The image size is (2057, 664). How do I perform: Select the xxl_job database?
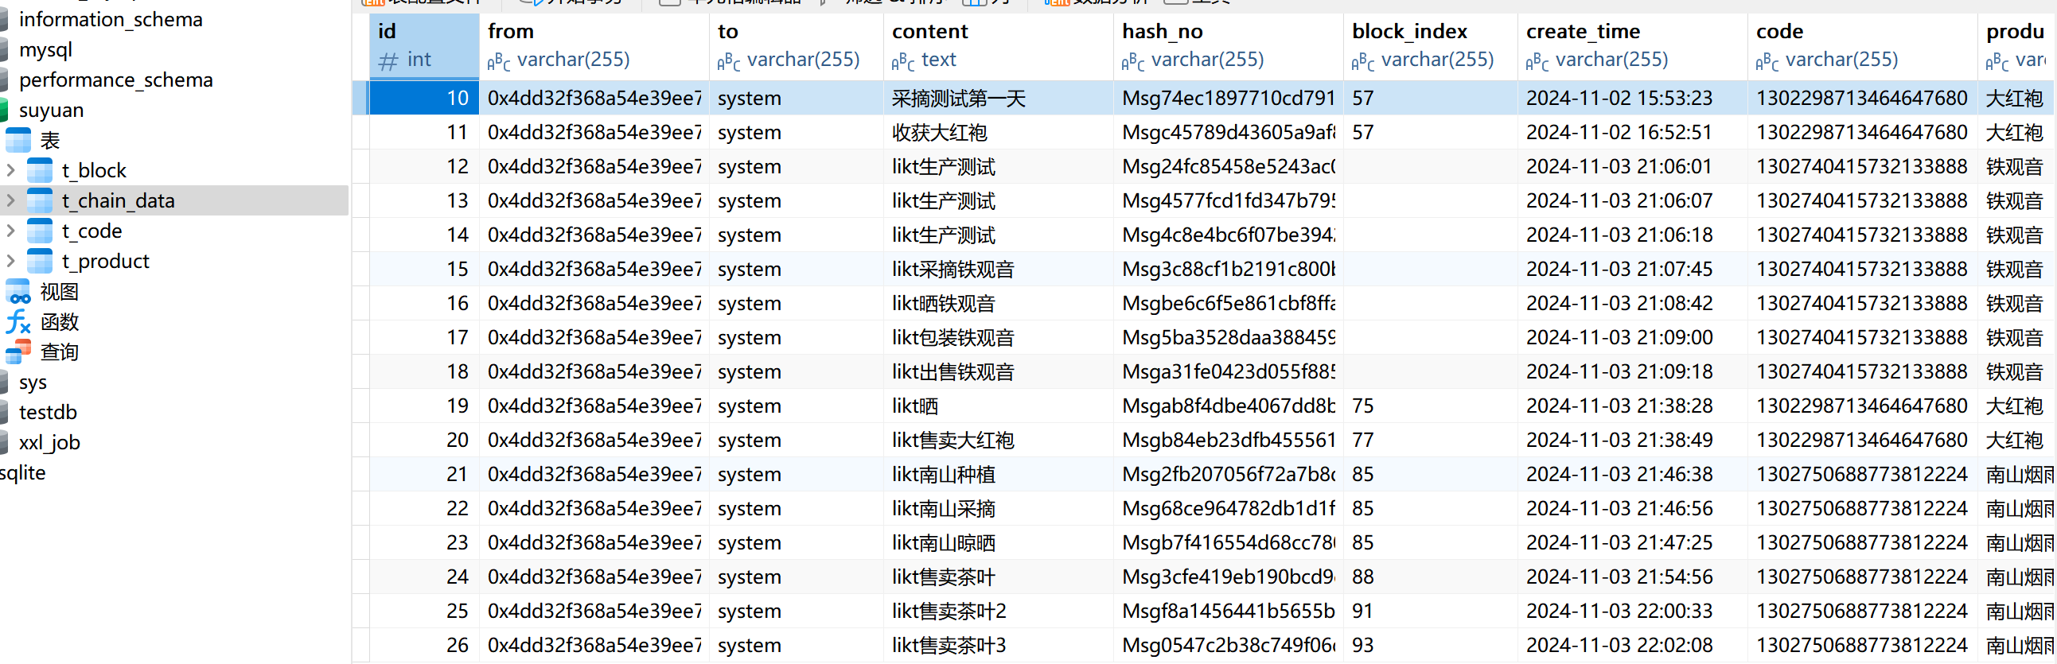coord(49,443)
